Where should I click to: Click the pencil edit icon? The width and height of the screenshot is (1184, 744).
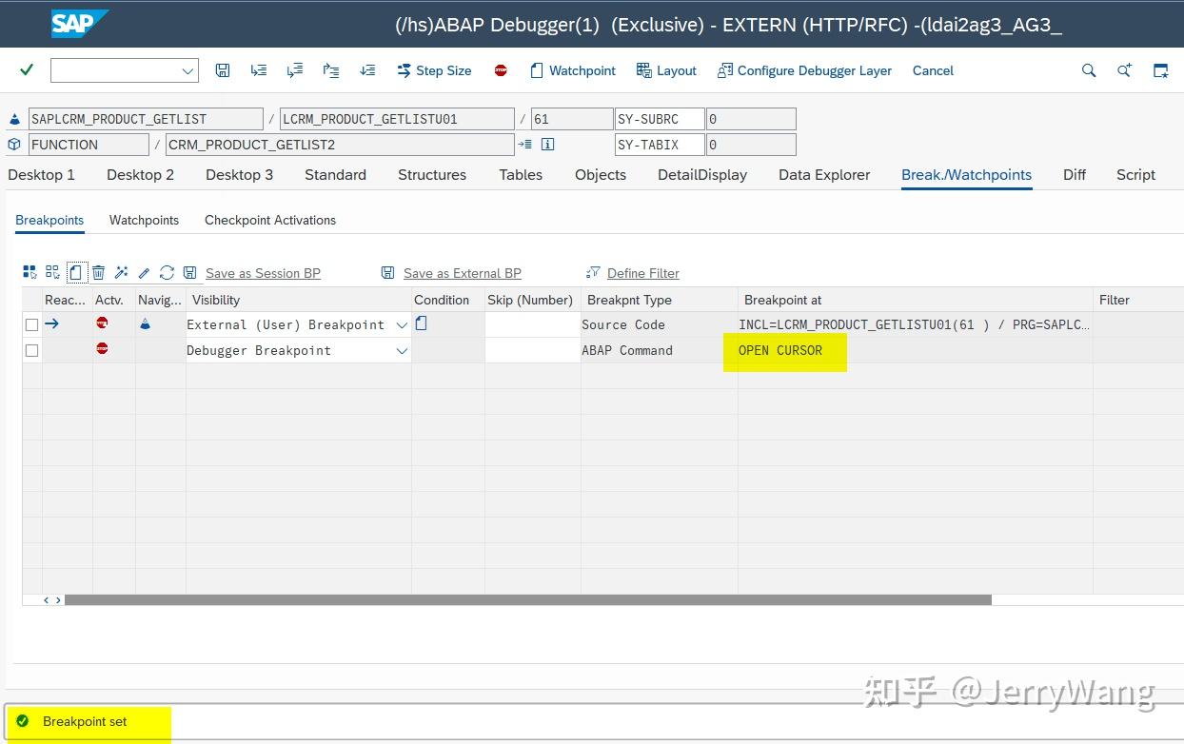click(144, 272)
